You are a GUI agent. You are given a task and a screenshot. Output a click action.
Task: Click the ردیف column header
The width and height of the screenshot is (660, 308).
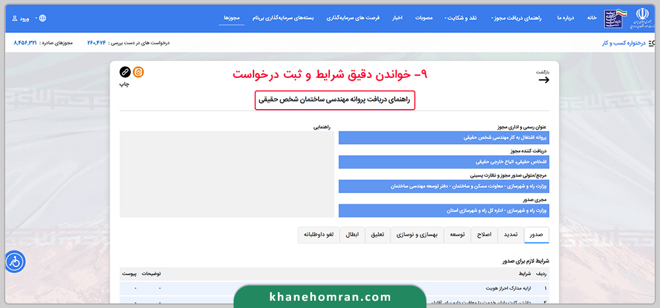(x=542, y=274)
